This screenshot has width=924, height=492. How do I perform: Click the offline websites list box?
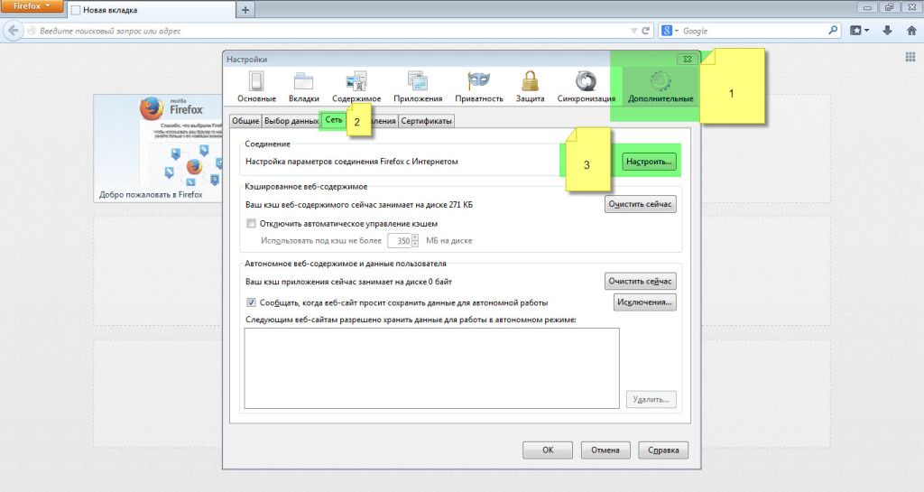click(431, 368)
